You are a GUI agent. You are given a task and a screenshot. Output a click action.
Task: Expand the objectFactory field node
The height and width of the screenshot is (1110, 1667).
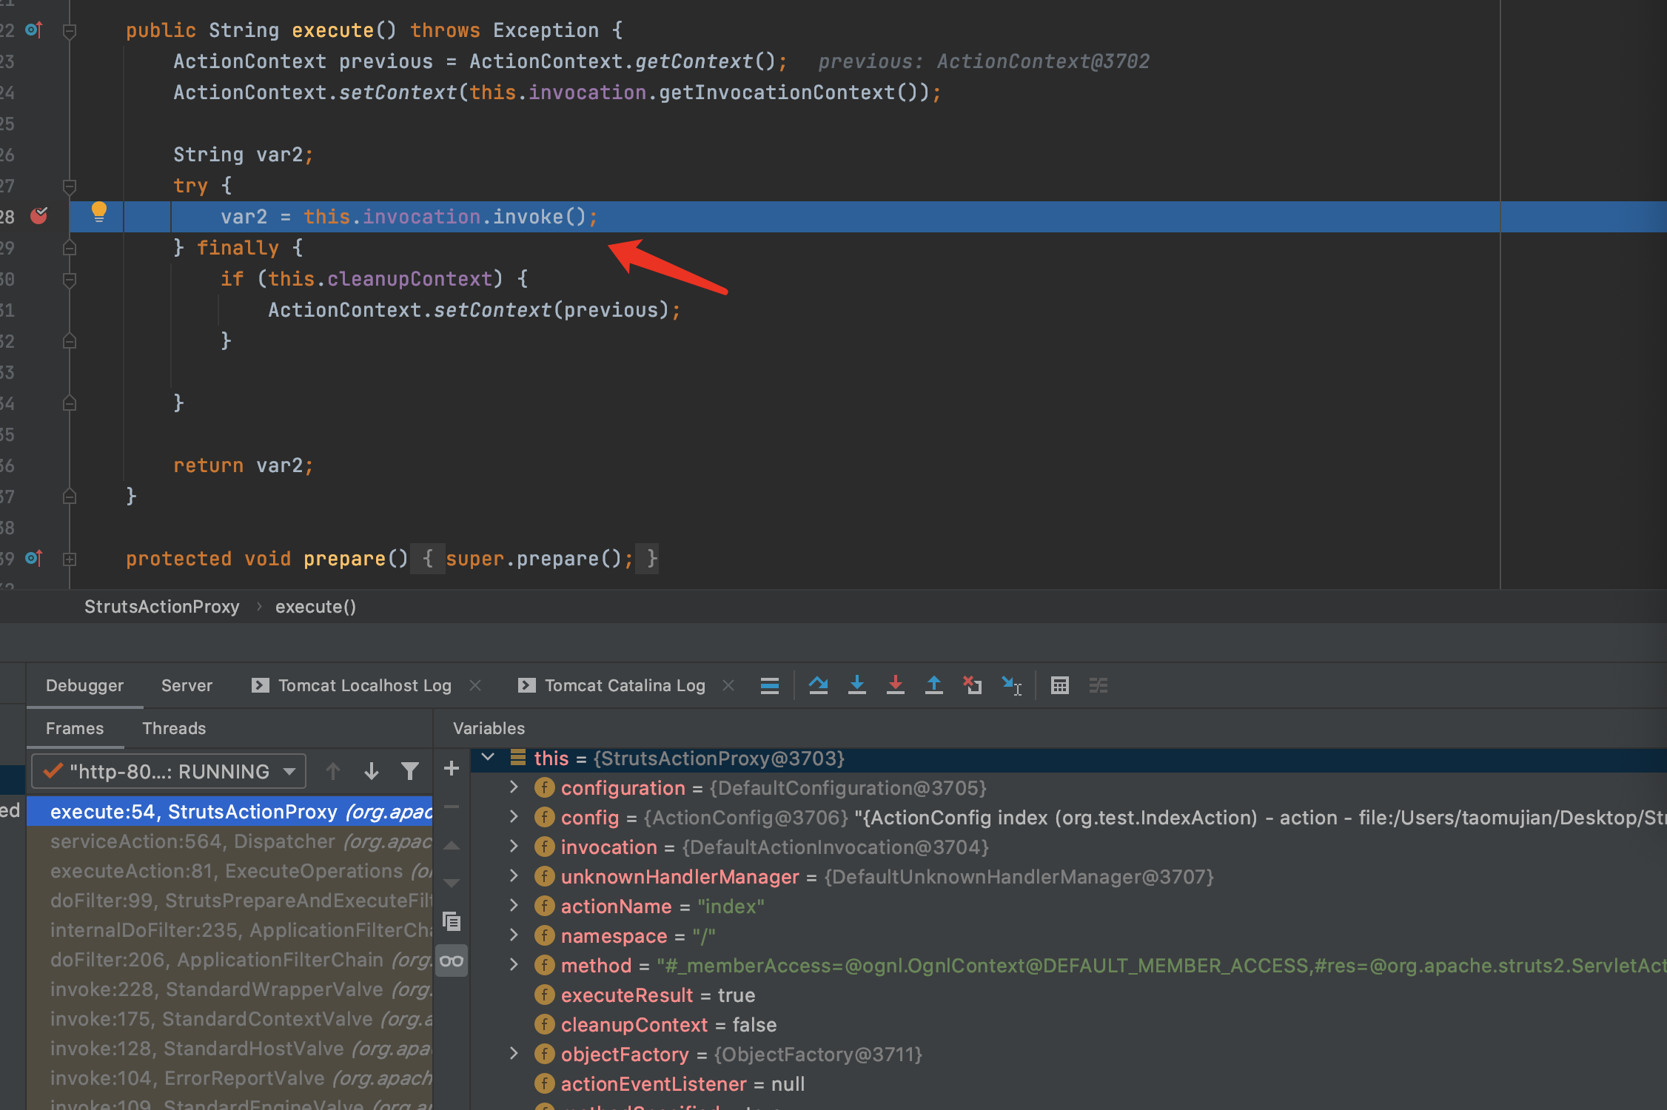(514, 1054)
